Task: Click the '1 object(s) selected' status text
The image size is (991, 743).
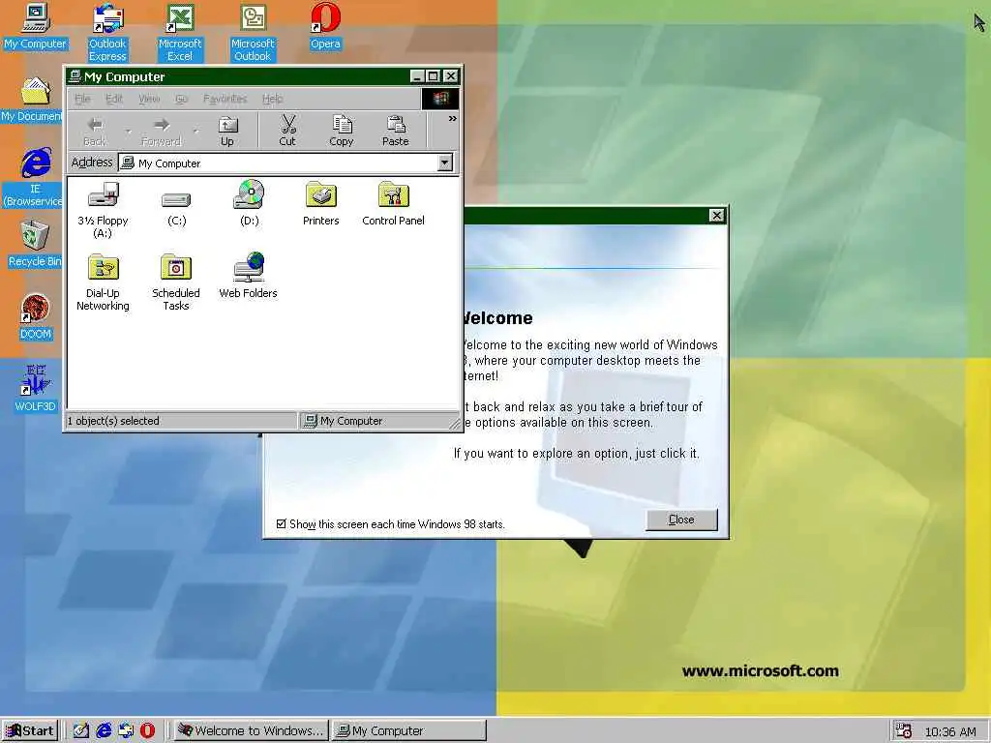Action: [114, 421]
